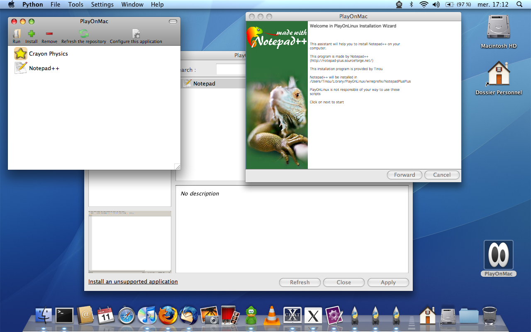Viewport: 531px width, 332px height.
Task: Click the Install an unsupported application link
Action: click(x=133, y=281)
